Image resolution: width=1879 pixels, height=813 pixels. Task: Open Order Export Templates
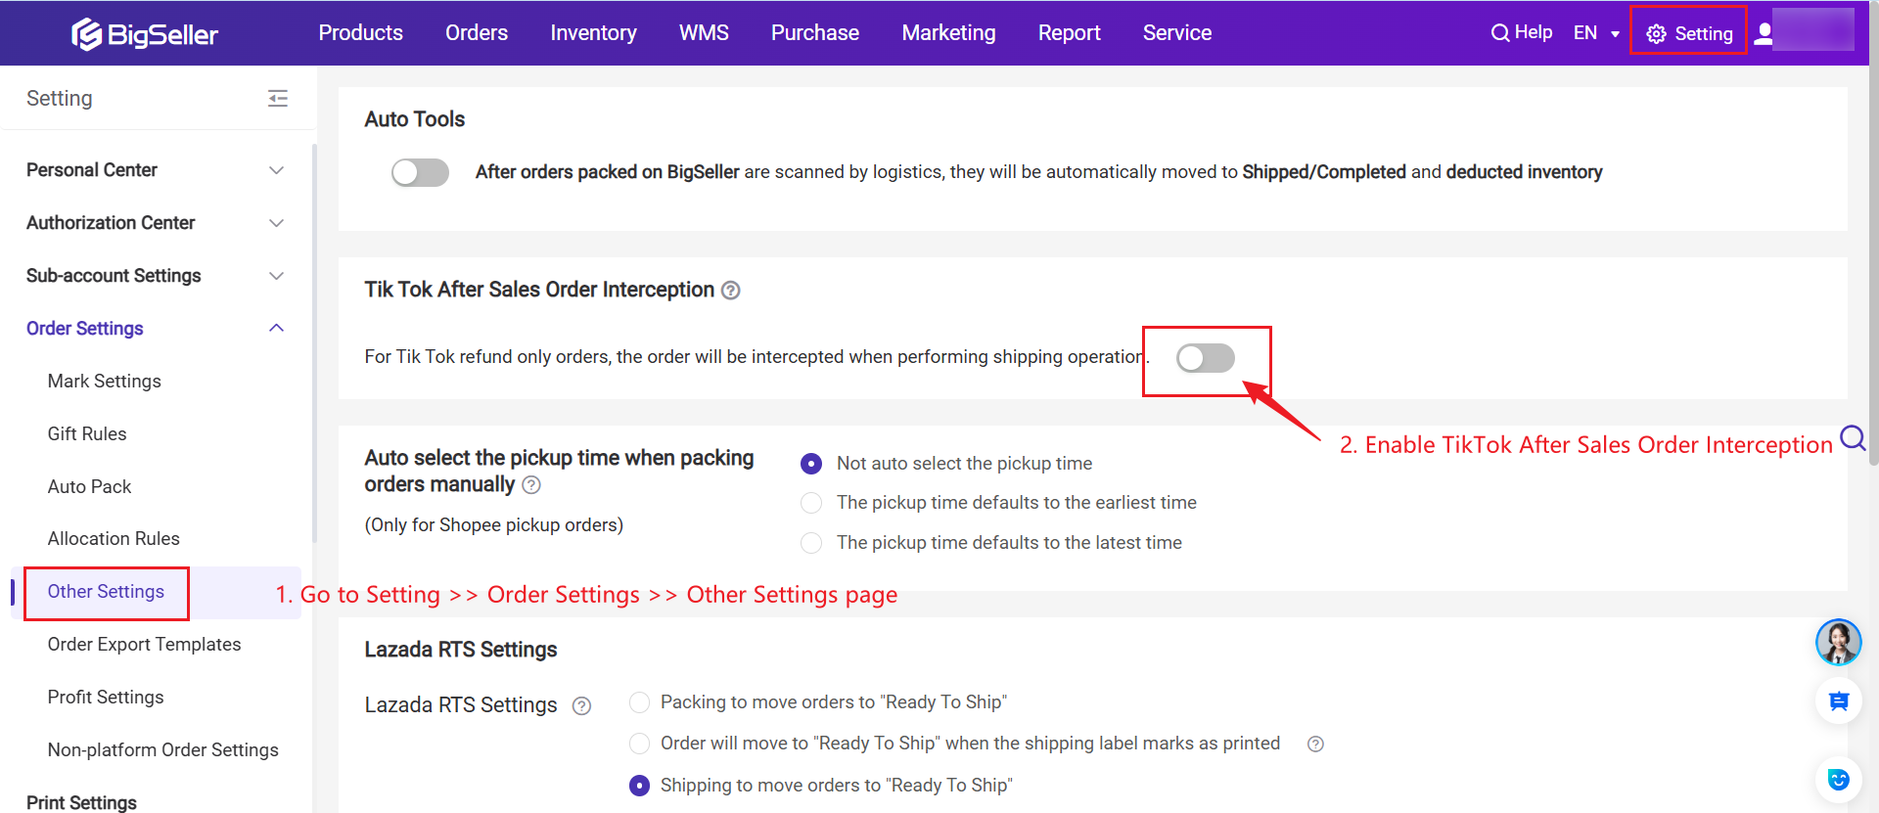point(144,645)
